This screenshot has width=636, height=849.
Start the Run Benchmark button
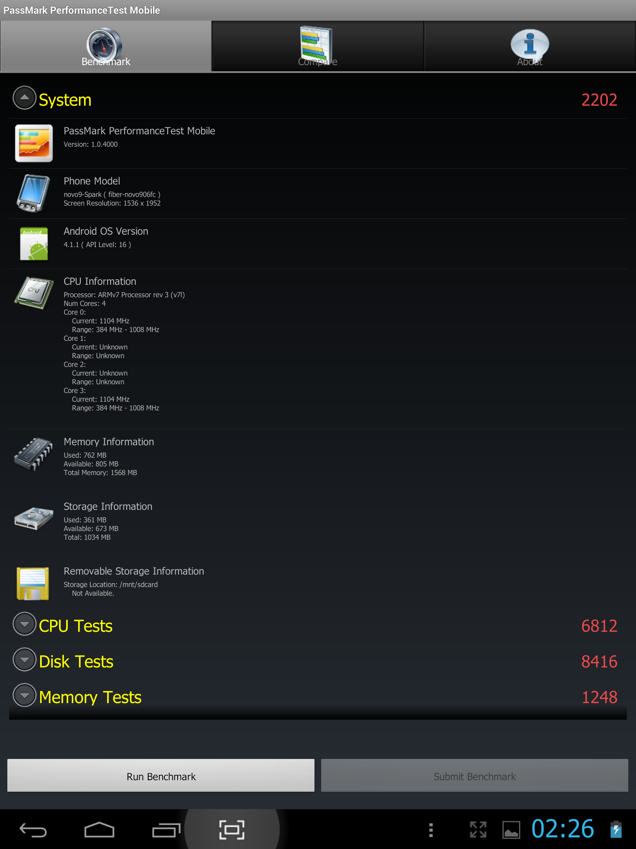[x=161, y=776]
